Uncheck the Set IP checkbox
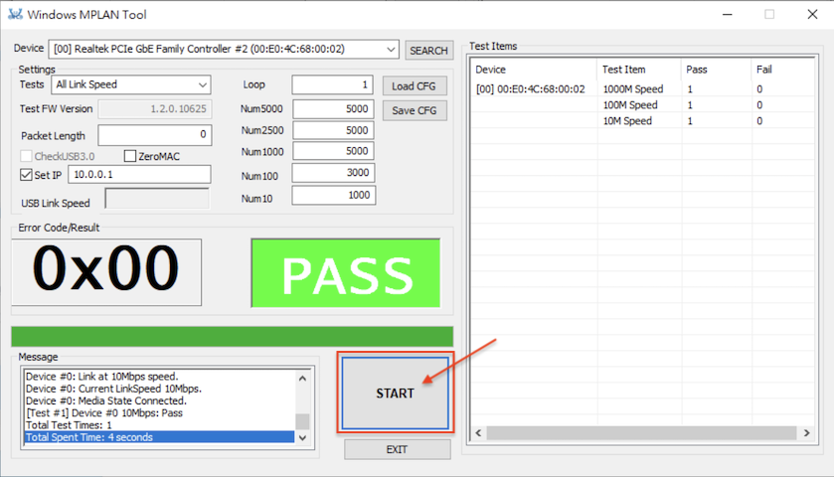 [x=26, y=175]
